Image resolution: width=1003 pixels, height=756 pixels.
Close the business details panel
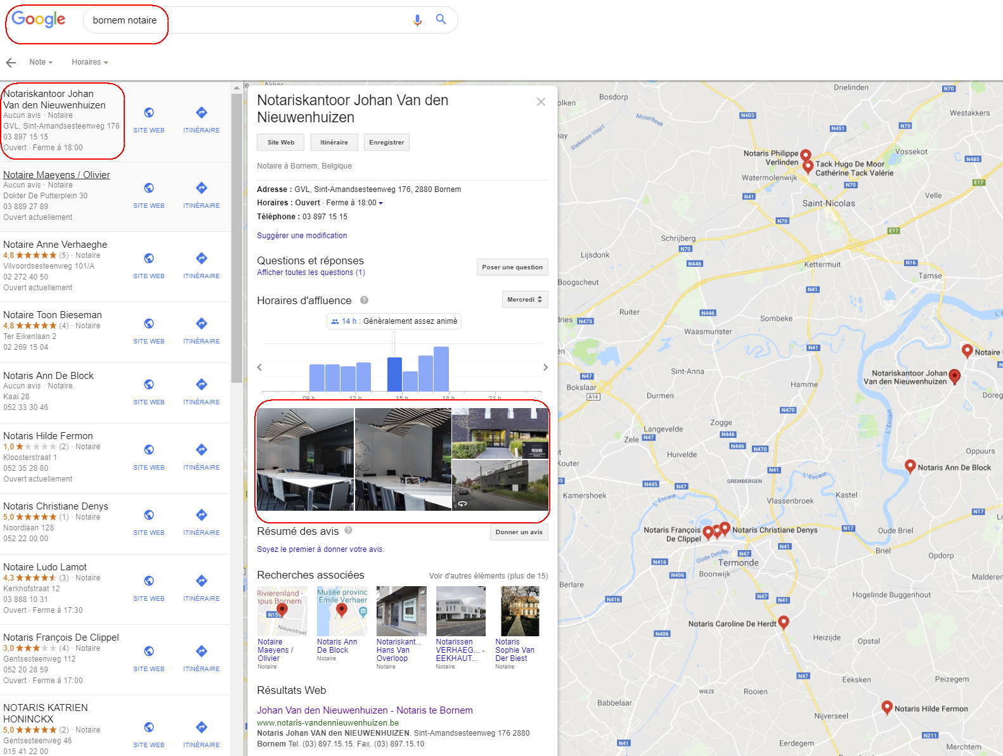pos(541,102)
